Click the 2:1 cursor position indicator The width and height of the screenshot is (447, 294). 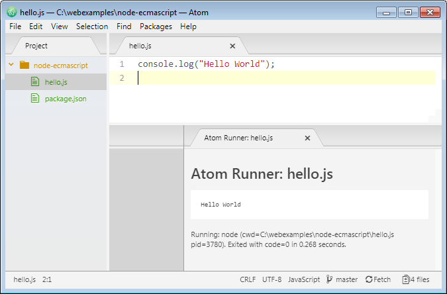47,279
